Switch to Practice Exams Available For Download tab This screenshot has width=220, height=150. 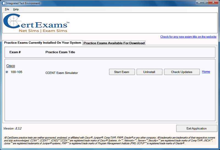point(114,43)
